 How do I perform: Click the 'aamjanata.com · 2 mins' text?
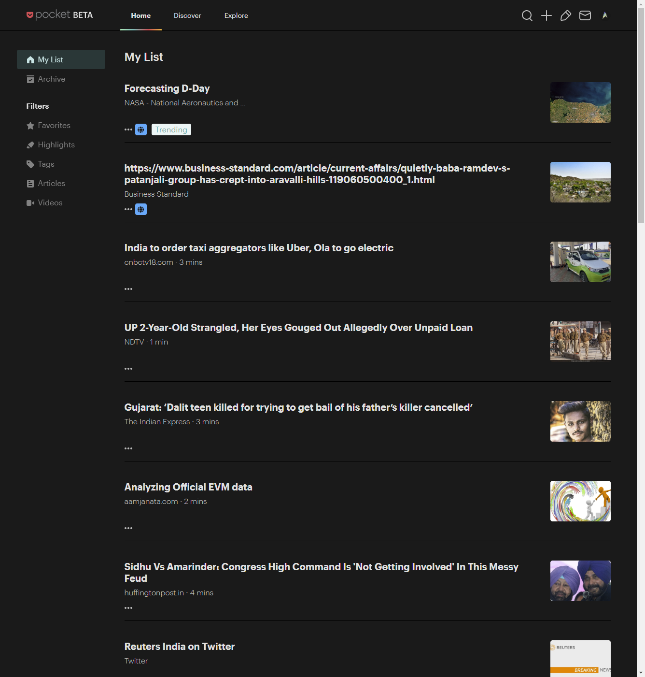click(x=166, y=502)
